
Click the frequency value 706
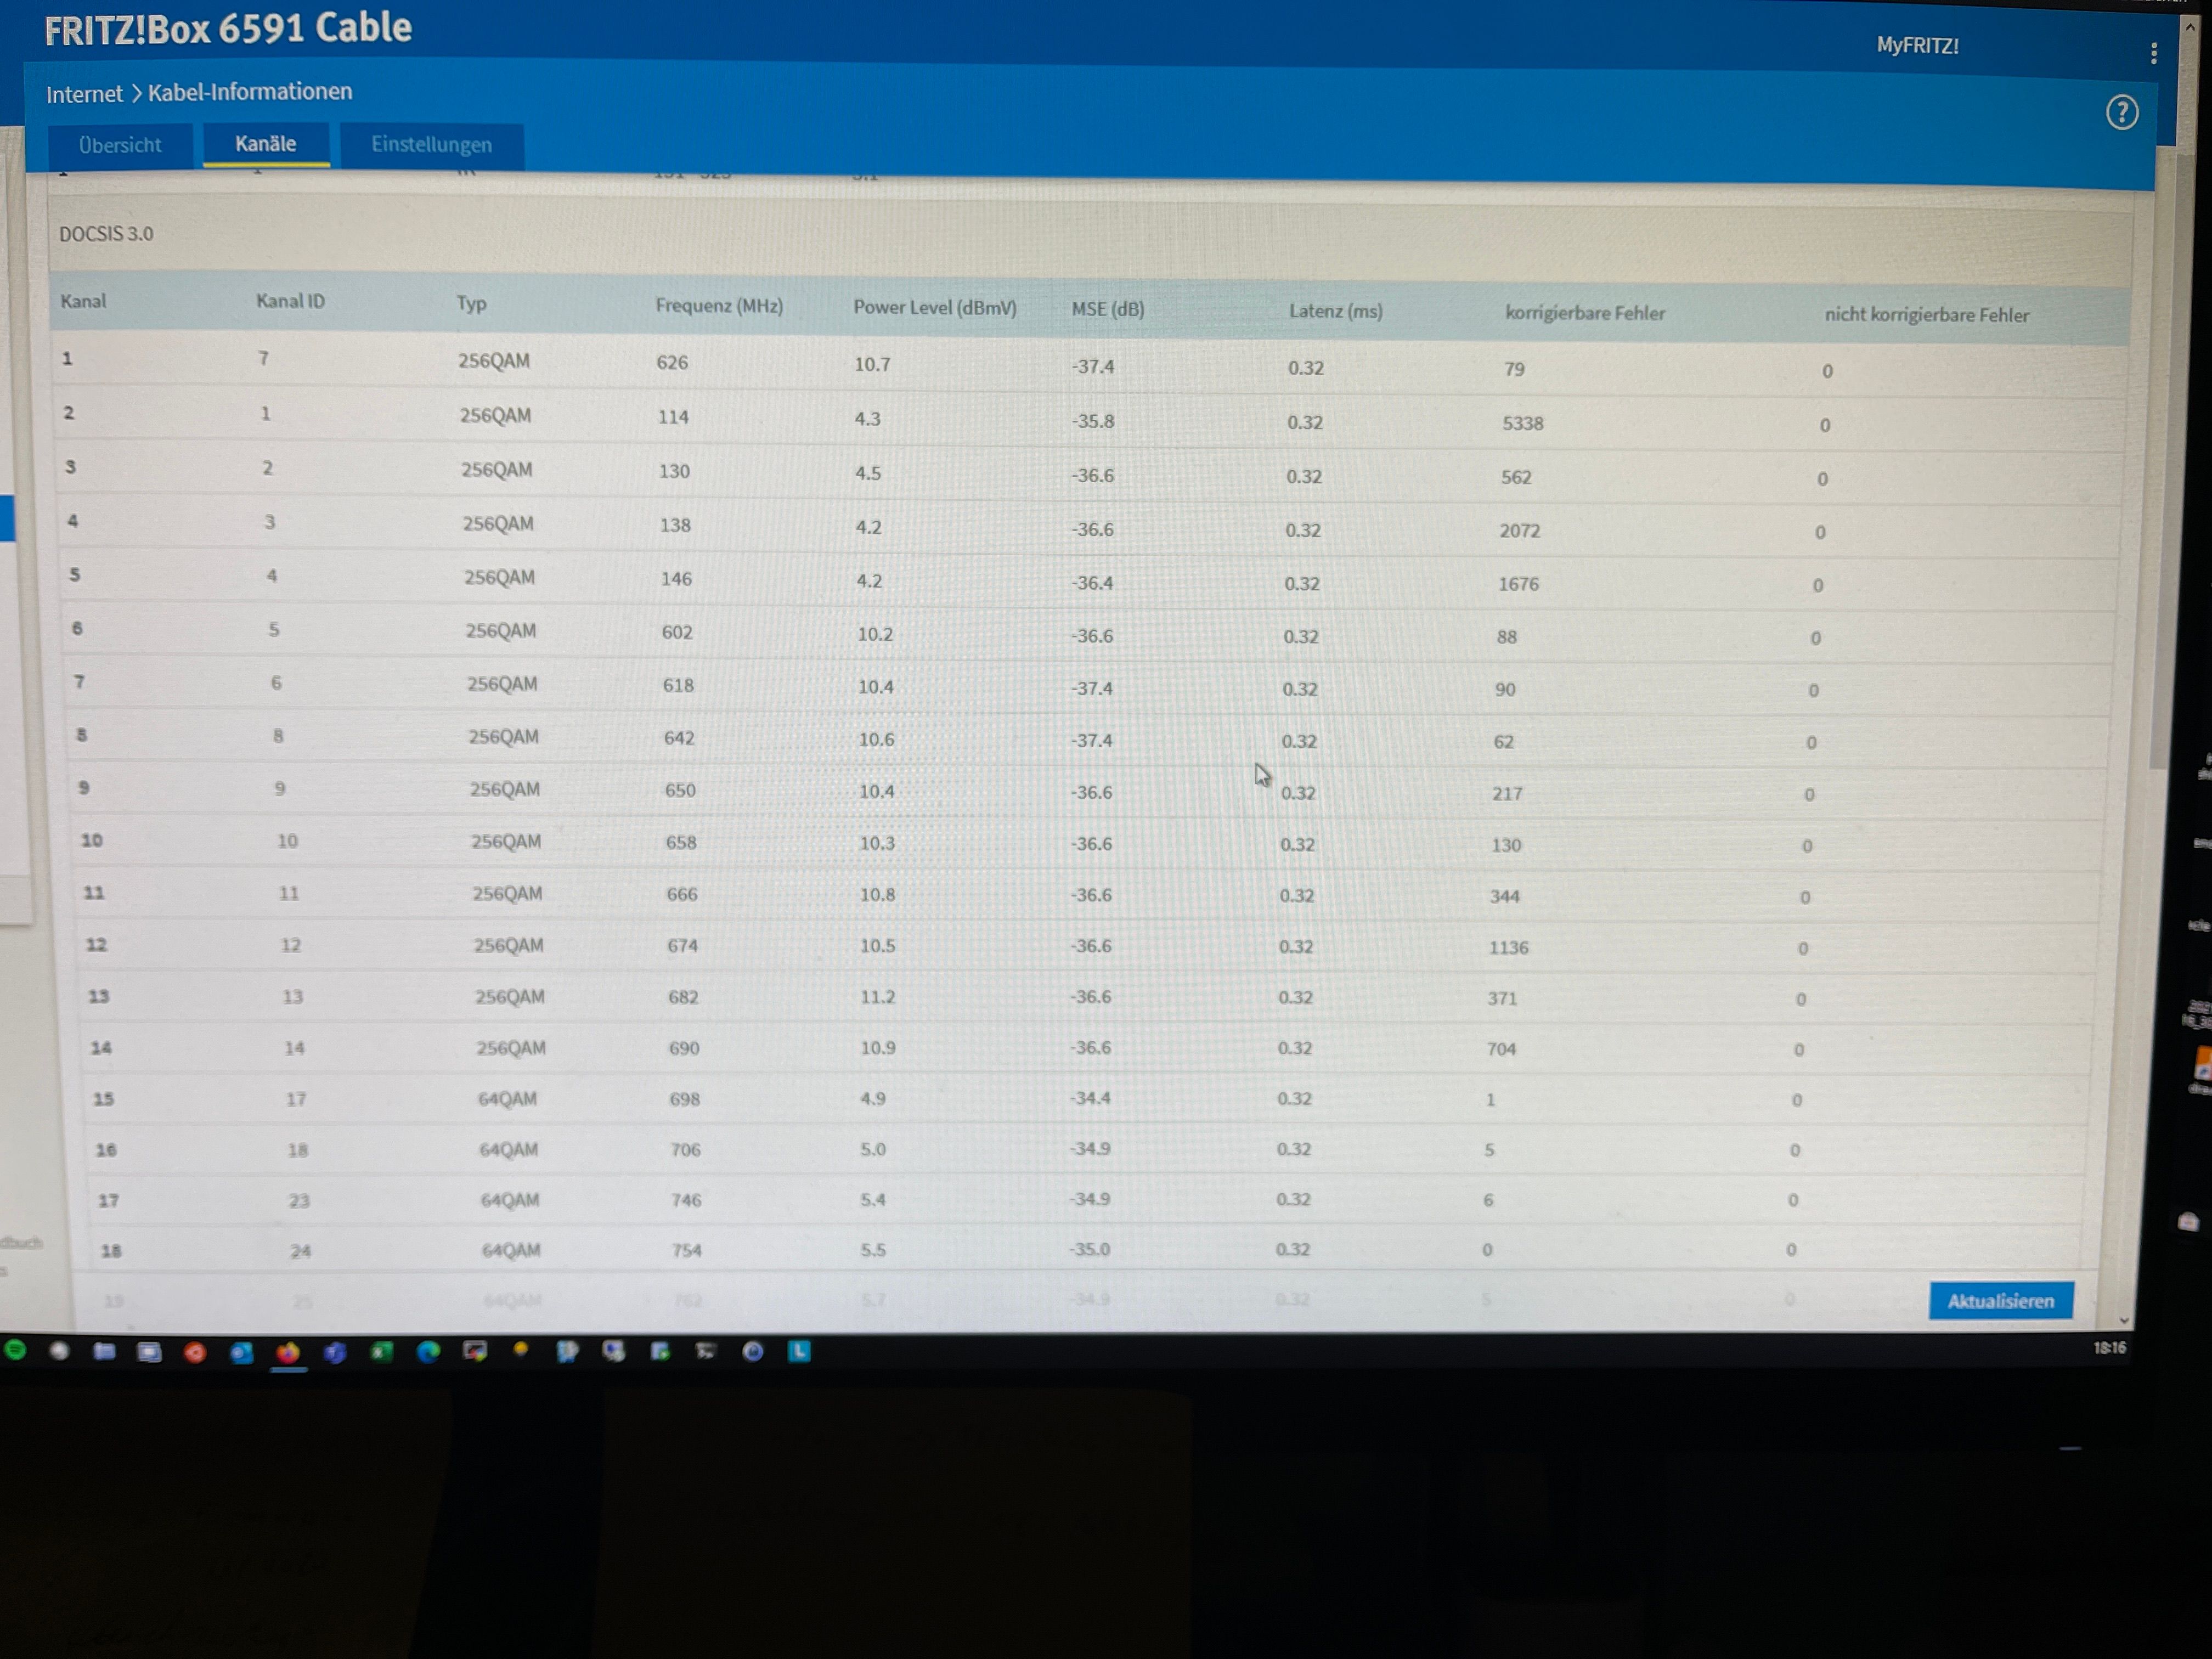tap(685, 1150)
